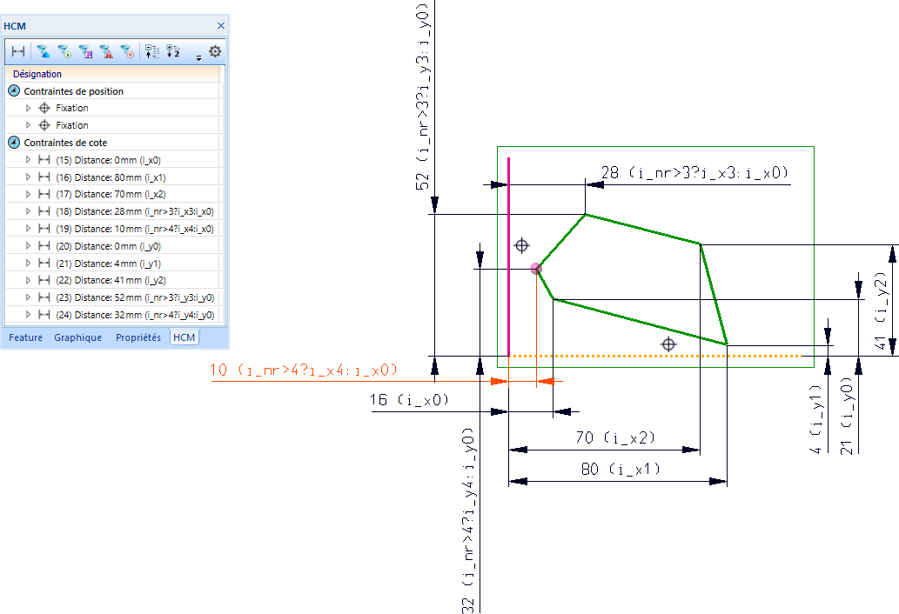Viewport: 899px width, 614px height.
Task: Expand constraint (24) Distance 32mm
Action: tap(28, 315)
